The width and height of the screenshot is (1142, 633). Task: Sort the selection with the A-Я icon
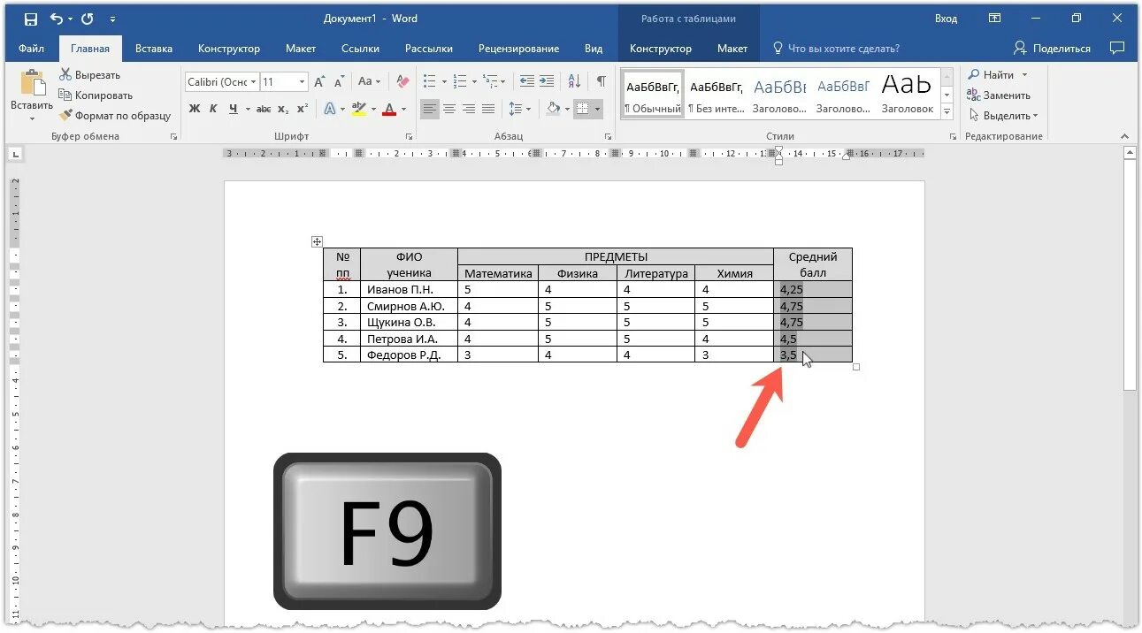[574, 81]
